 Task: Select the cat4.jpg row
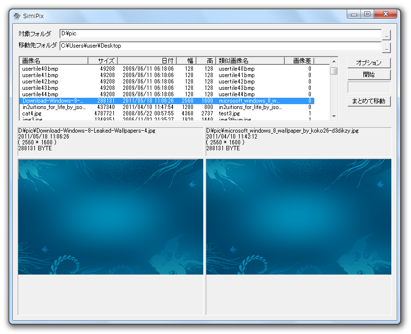point(167,113)
